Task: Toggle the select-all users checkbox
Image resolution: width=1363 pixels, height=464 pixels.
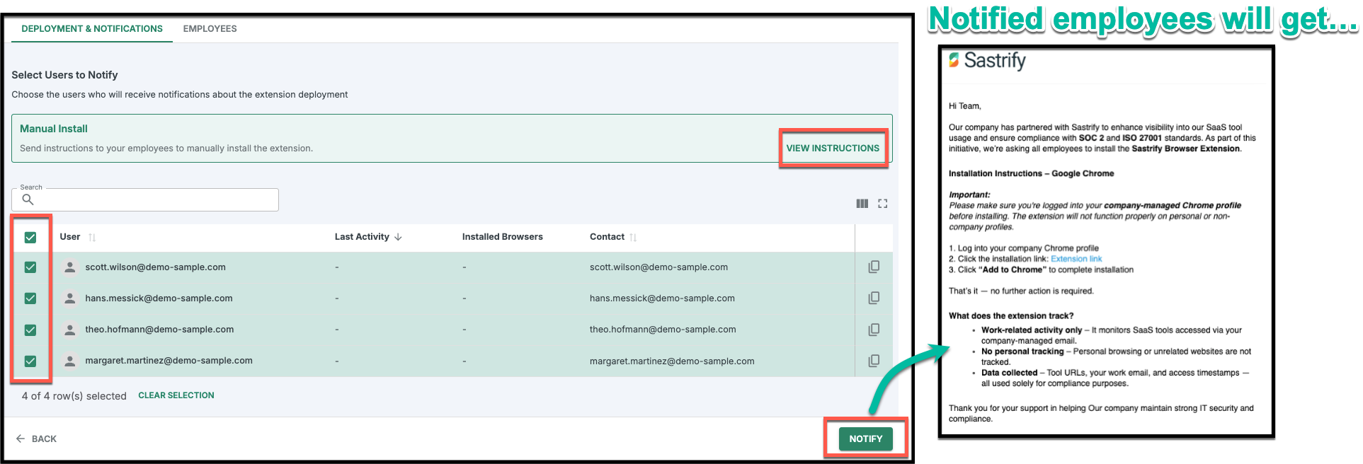Action: [30, 237]
